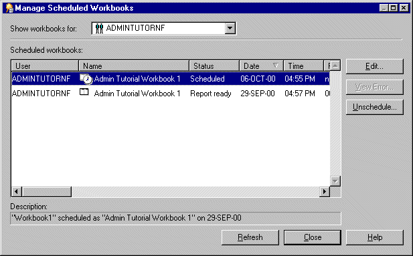Minimize the Manage Scheduled Workbooks window
413x256 pixels.
coord(384,8)
